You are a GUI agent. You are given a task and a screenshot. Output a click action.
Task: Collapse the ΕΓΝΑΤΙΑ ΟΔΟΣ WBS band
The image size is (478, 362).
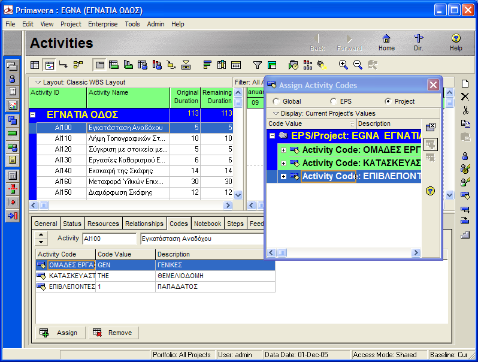(x=32, y=115)
